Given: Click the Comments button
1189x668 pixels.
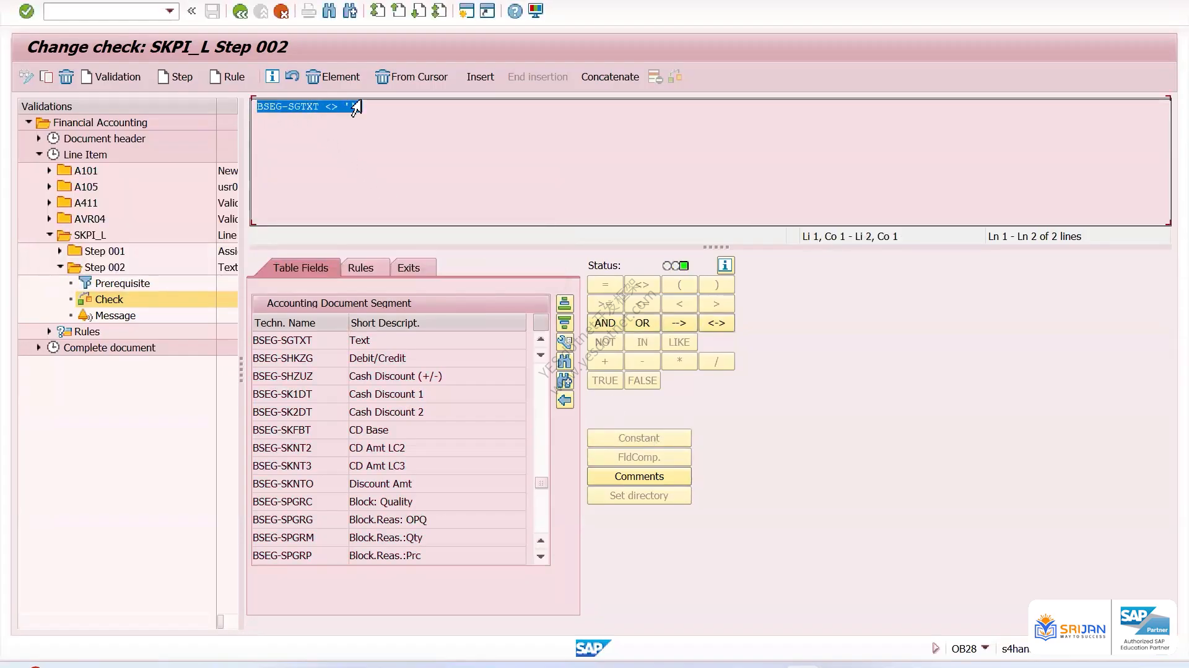Looking at the screenshot, I should click(639, 476).
